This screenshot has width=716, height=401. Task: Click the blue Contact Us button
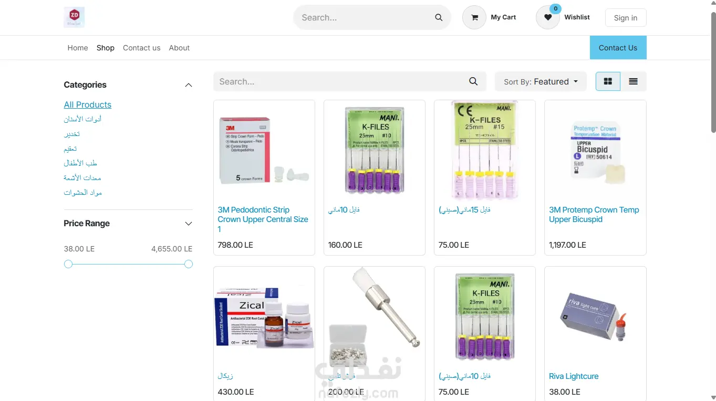coord(618,48)
